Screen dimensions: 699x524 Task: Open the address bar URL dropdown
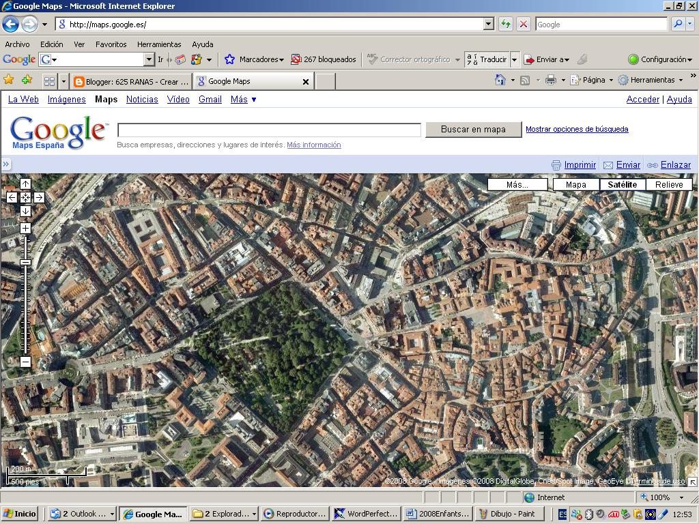click(x=489, y=24)
